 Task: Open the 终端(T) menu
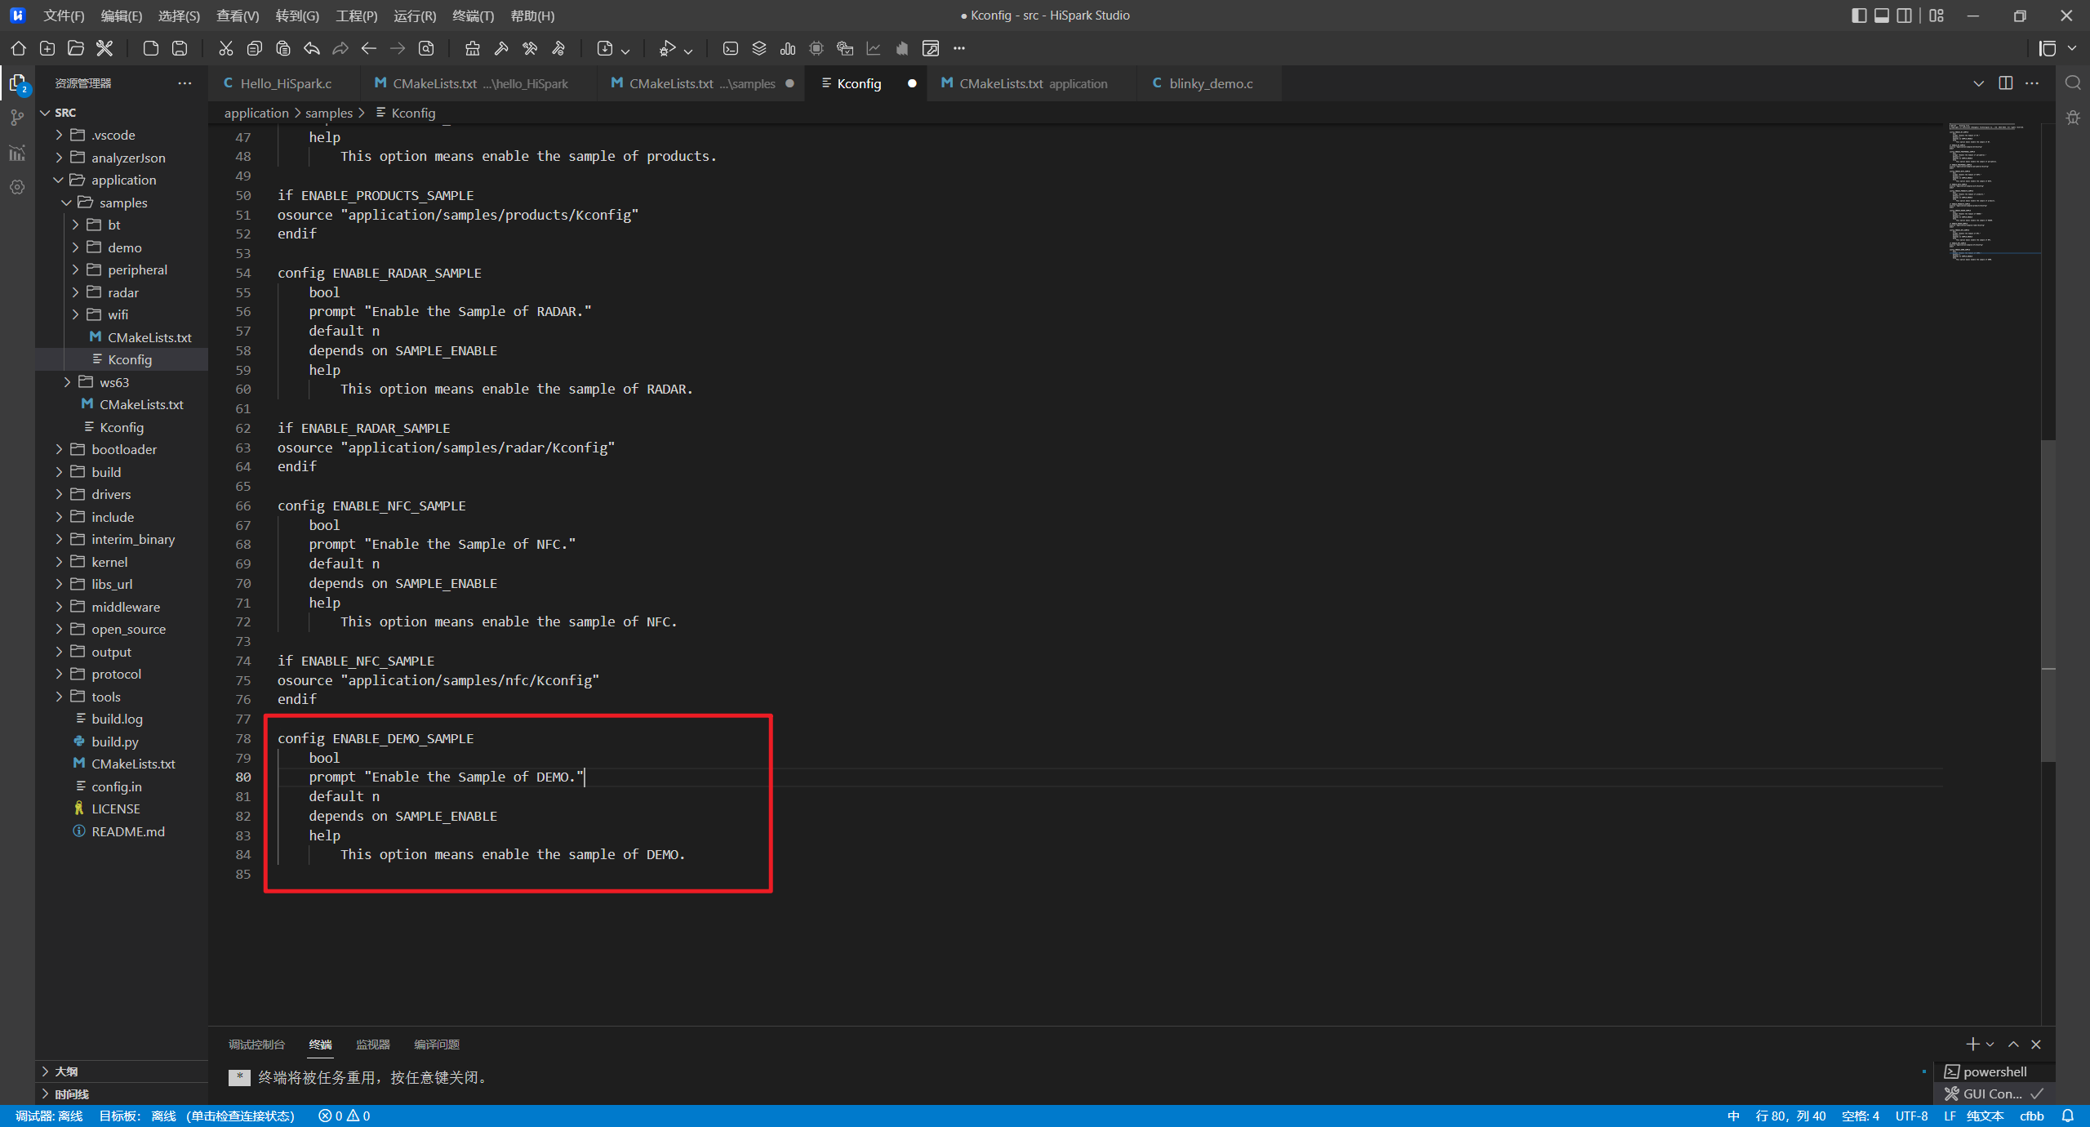(x=473, y=16)
